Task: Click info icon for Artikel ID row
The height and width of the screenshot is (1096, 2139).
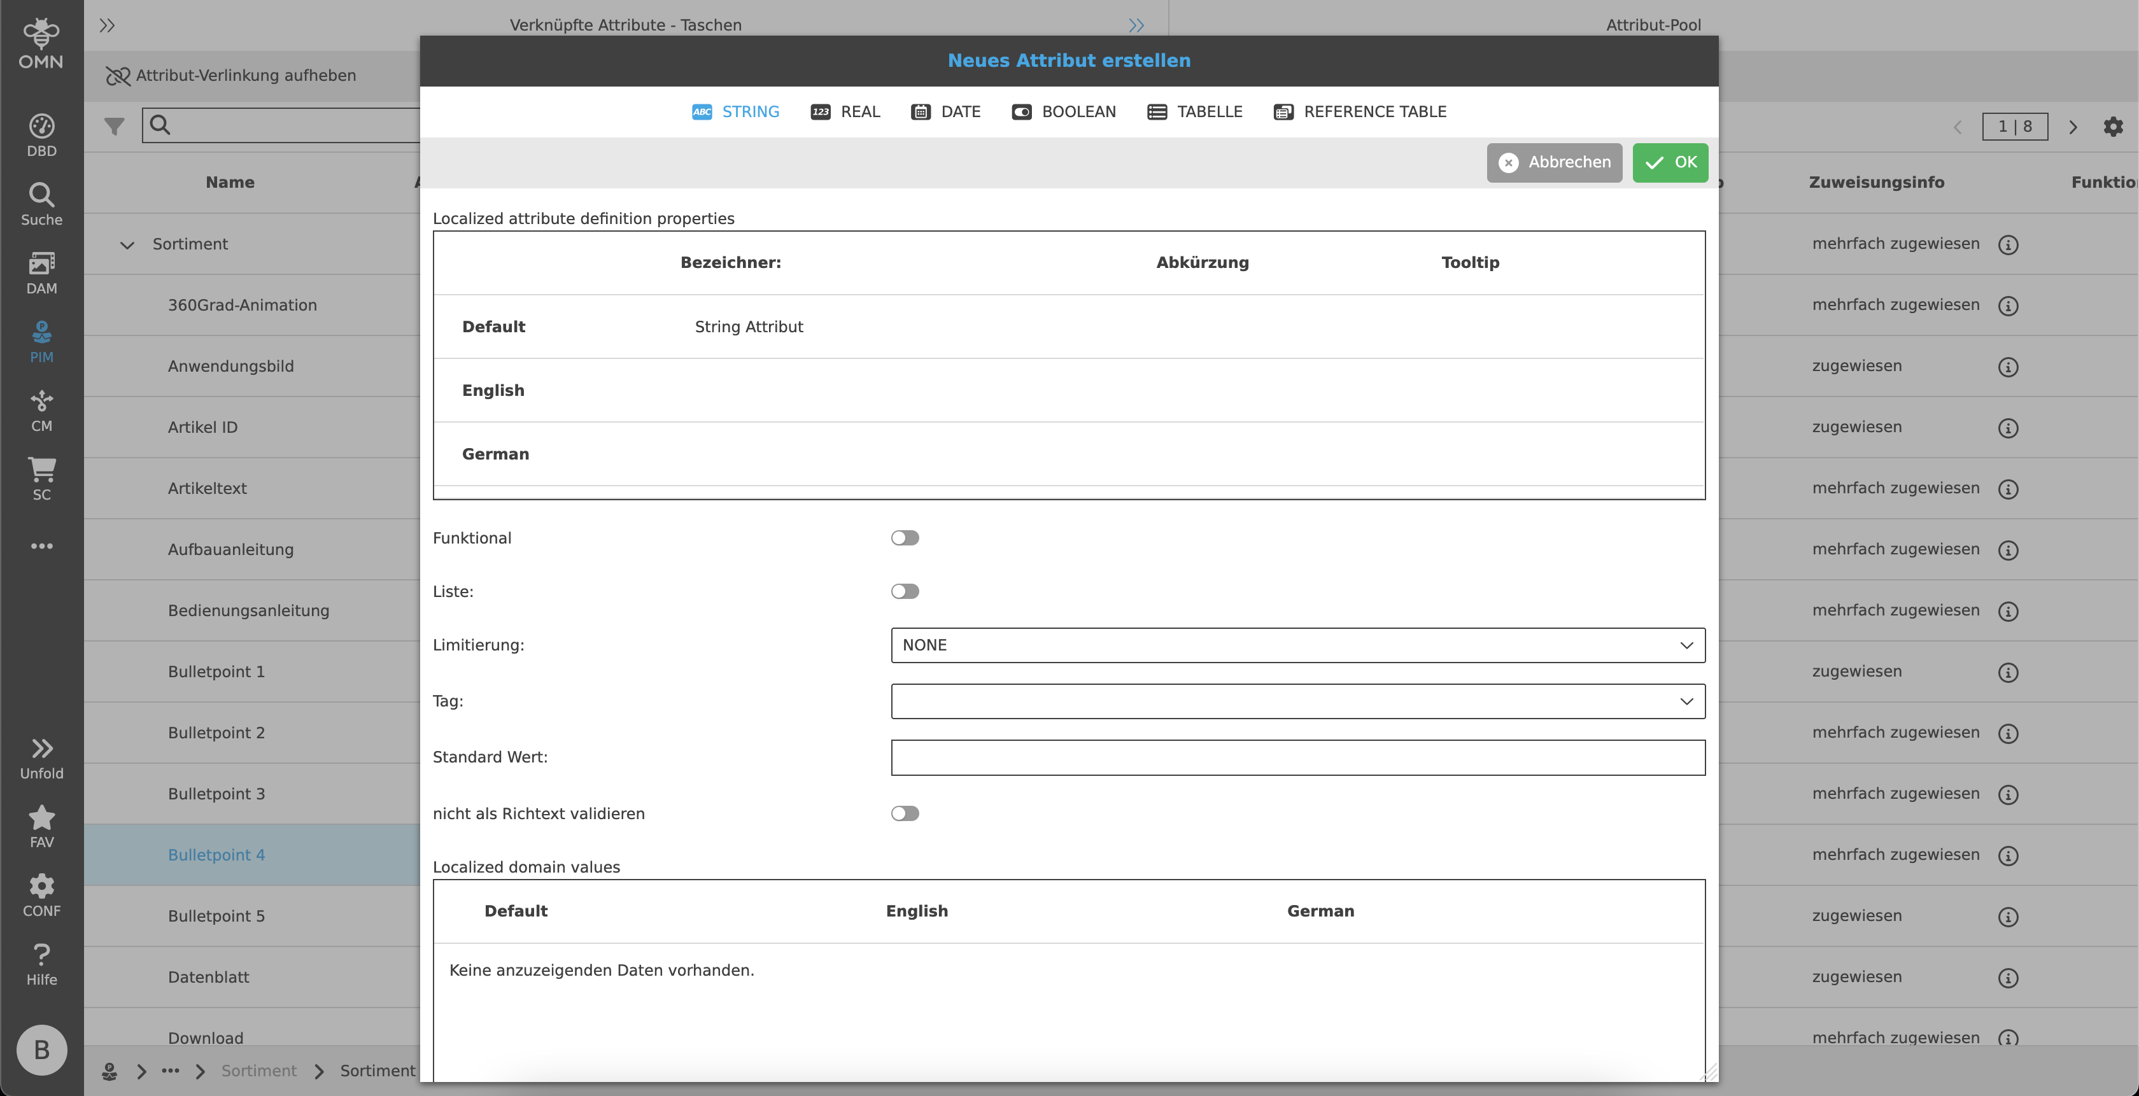Action: pyautogui.click(x=2008, y=428)
